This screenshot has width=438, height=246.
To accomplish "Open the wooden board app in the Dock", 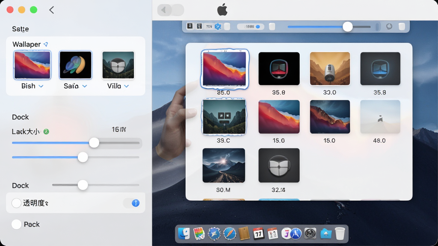I will click(244, 234).
